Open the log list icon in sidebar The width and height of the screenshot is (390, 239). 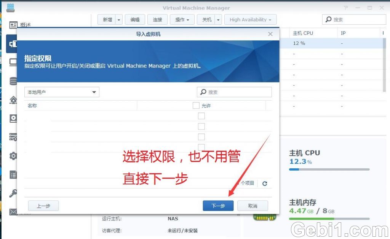[13, 174]
